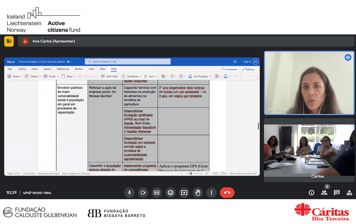Open the activities shapes icon
The width and height of the screenshot is (356, 224).
(349, 192)
